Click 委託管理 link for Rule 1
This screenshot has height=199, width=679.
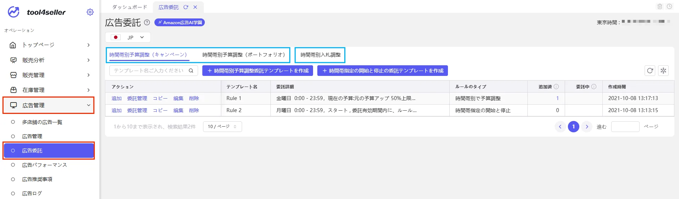point(137,98)
